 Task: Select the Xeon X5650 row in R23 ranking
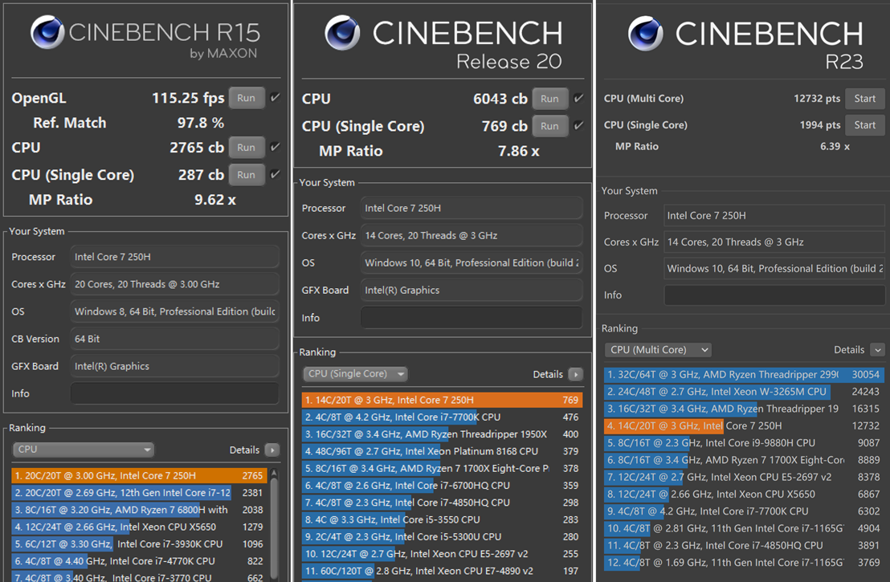pyautogui.click(x=744, y=494)
